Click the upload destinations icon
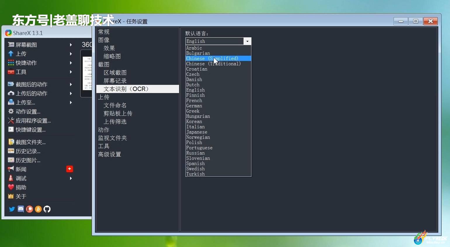The height and width of the screenshot is (247, 450). coord(11,102)
